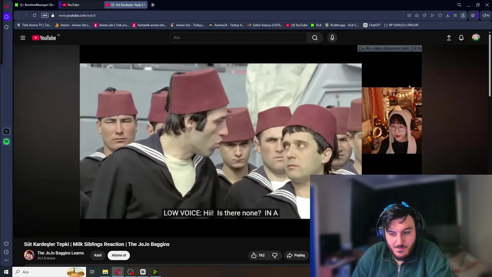Take a snapshot with the camera toolbar icon
The image size is (492, 277).
pos(417,15)
